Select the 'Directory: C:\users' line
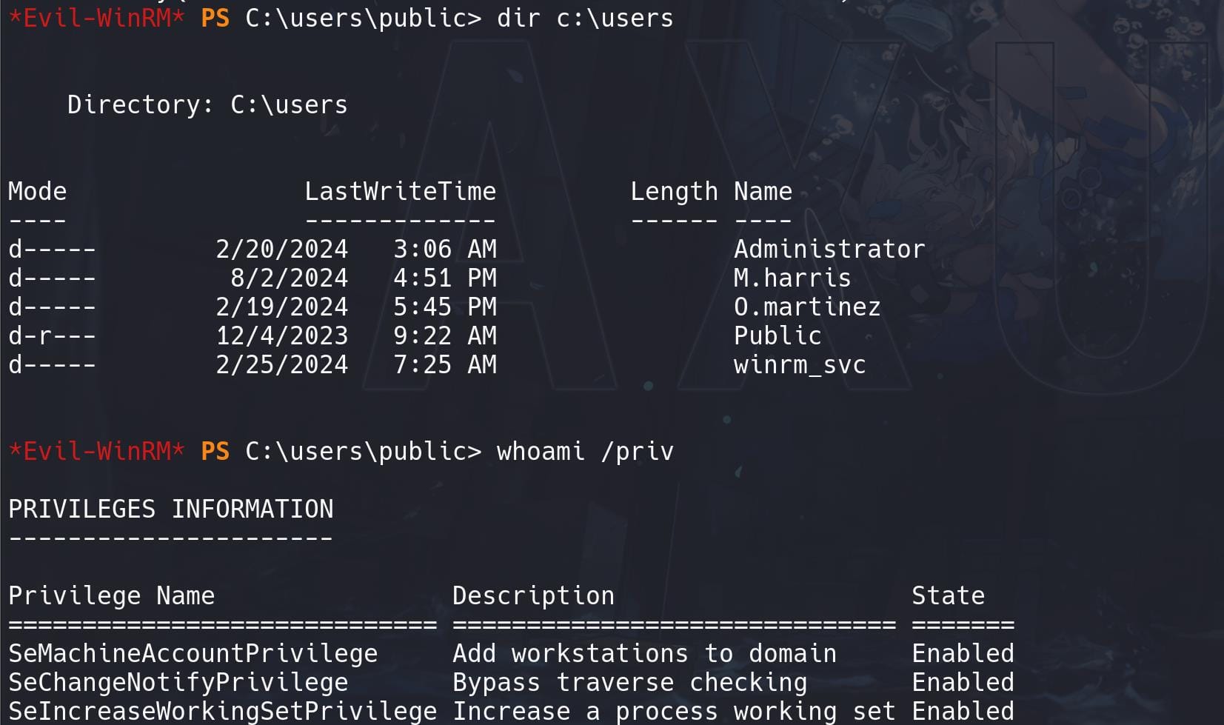Viewport: 1224px width, 725px height. pyautogui.click(x=207, y=104)
